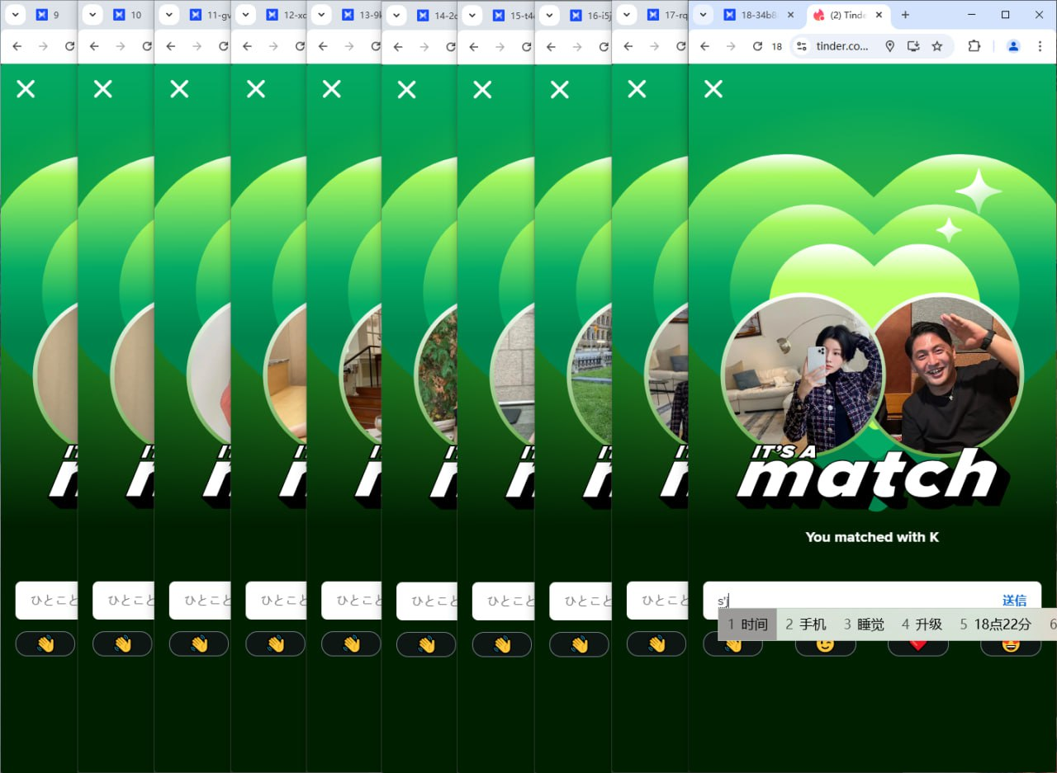This screenshot has height=773, width=1057.
Task: Send the red heart emoji quick reply
Action: click(917, 646)
